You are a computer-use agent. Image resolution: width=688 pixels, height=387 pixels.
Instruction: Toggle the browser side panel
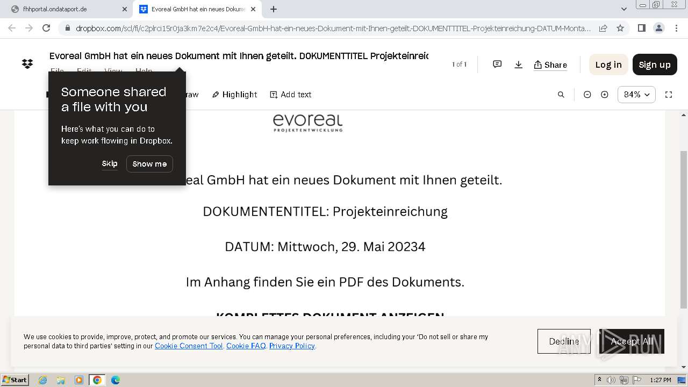(641, 28)
